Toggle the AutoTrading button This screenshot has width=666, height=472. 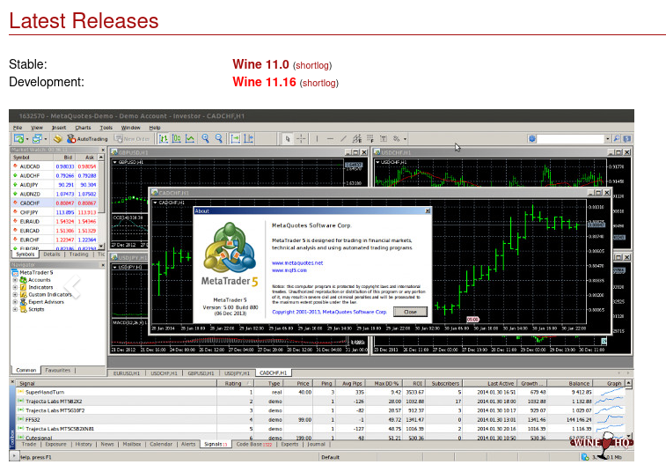(x=87, y=138)
